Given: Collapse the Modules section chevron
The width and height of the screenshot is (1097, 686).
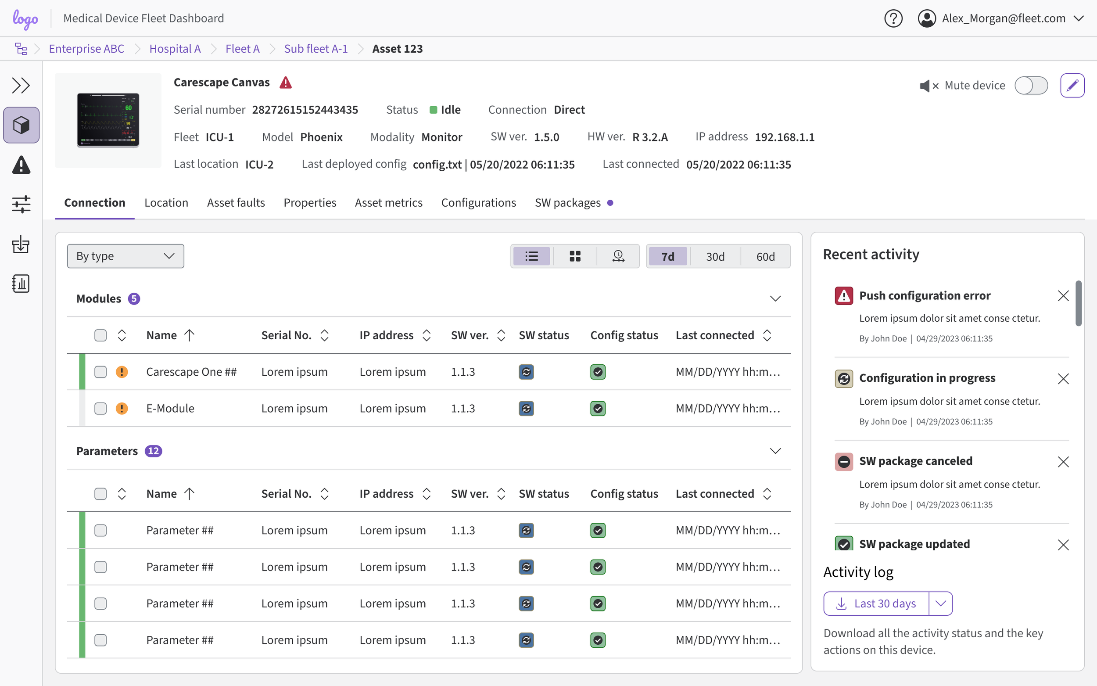Looking at the screenshot, I should click(775, 298).
